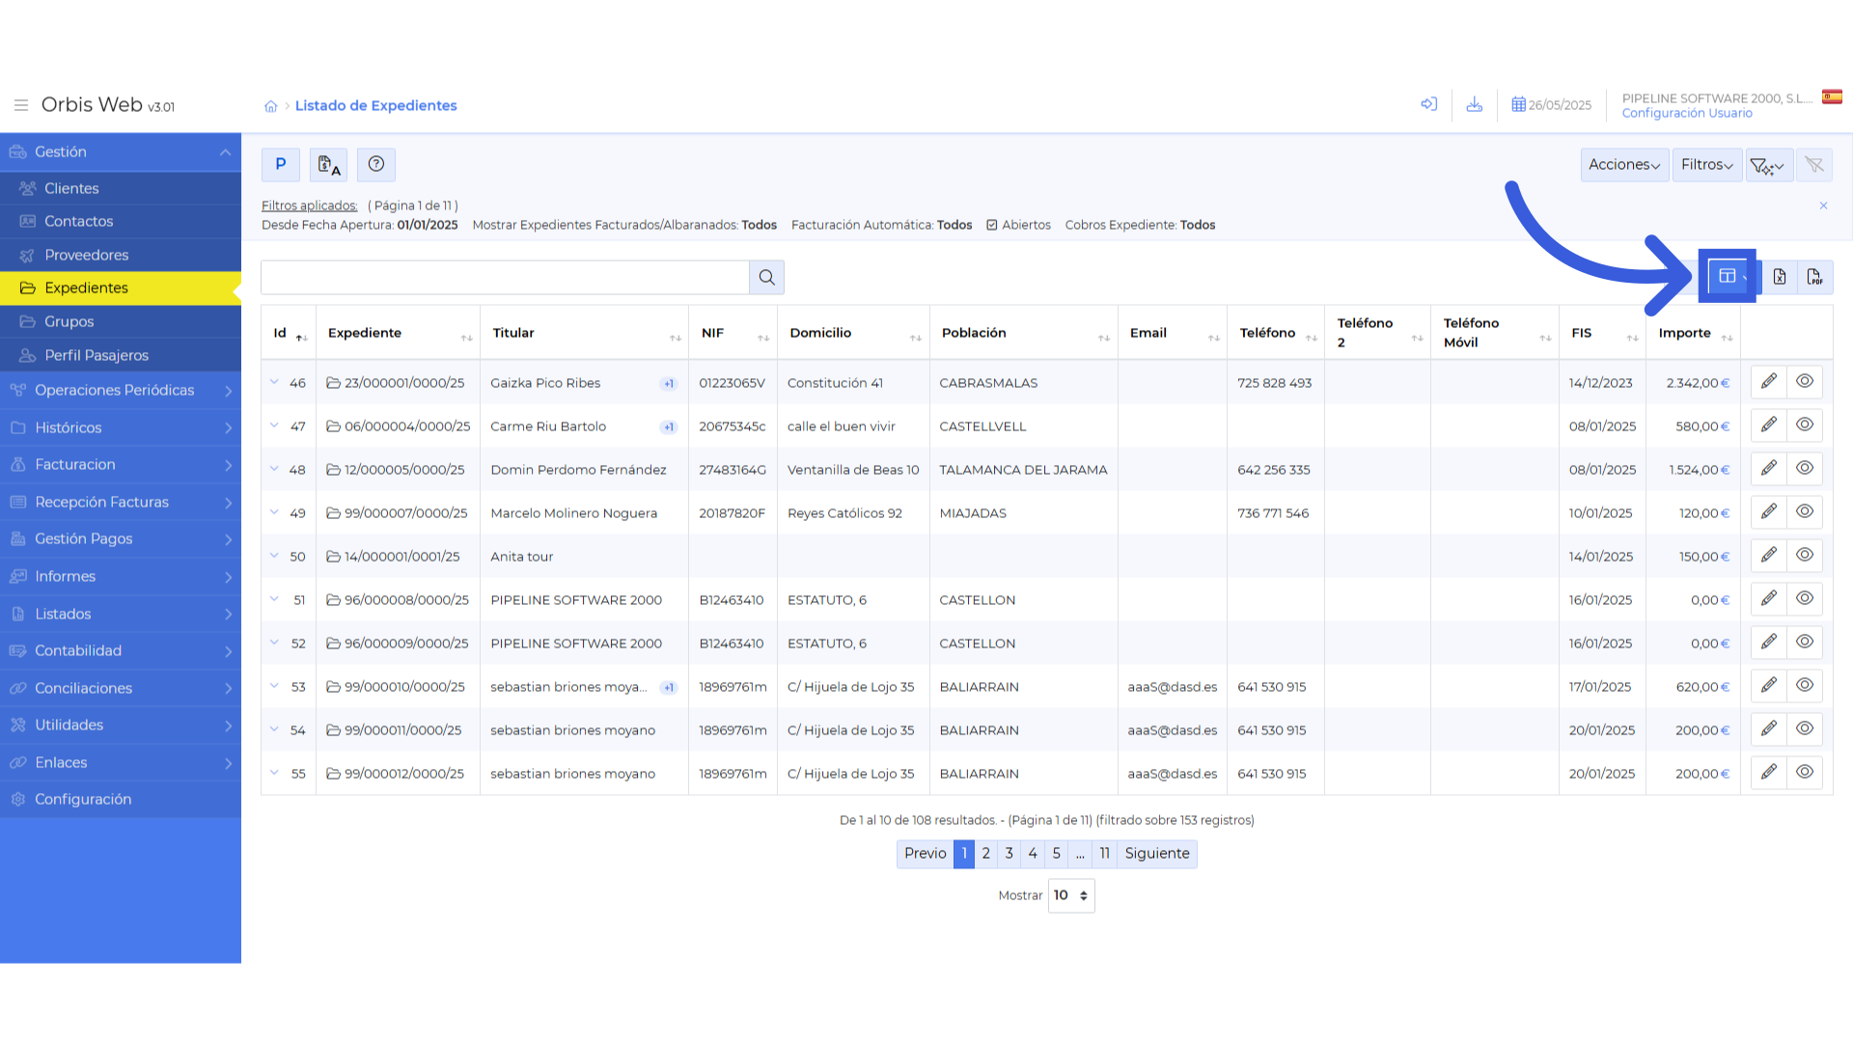Export the list to Excel

point(1780,277)
